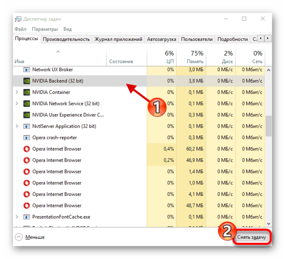This screenshot has height=259, width=285.
Task: Click the Opera crash-reporter icon
Action: pos(27,137)
